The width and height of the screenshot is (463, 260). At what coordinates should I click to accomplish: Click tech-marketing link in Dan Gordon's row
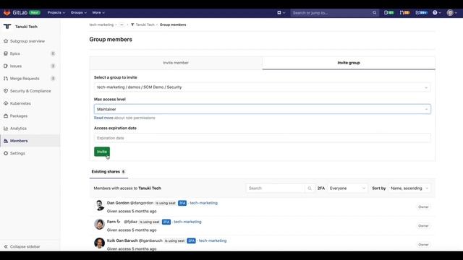203,203
